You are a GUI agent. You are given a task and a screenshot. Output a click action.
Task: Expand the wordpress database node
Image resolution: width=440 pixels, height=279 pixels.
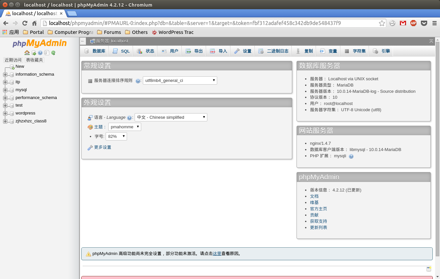click(5, 114)
